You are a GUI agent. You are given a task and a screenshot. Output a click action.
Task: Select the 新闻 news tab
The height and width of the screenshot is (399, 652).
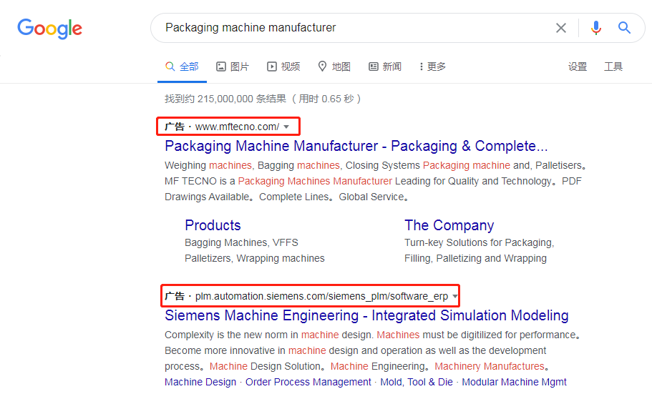385,66
